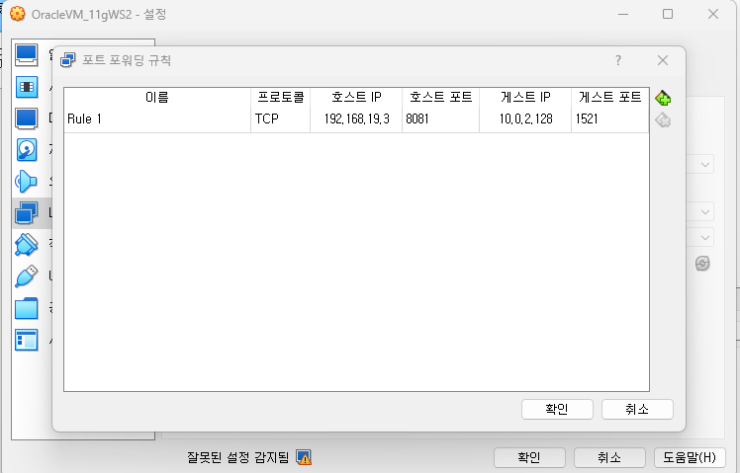Open the USB settings icon
The height and width of the screenshot is (473, 740).
click(x=26, y=276)
